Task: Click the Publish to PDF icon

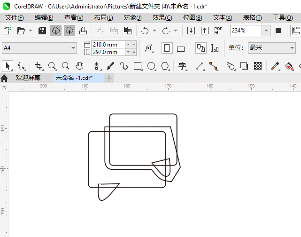Action: point(218,31)
